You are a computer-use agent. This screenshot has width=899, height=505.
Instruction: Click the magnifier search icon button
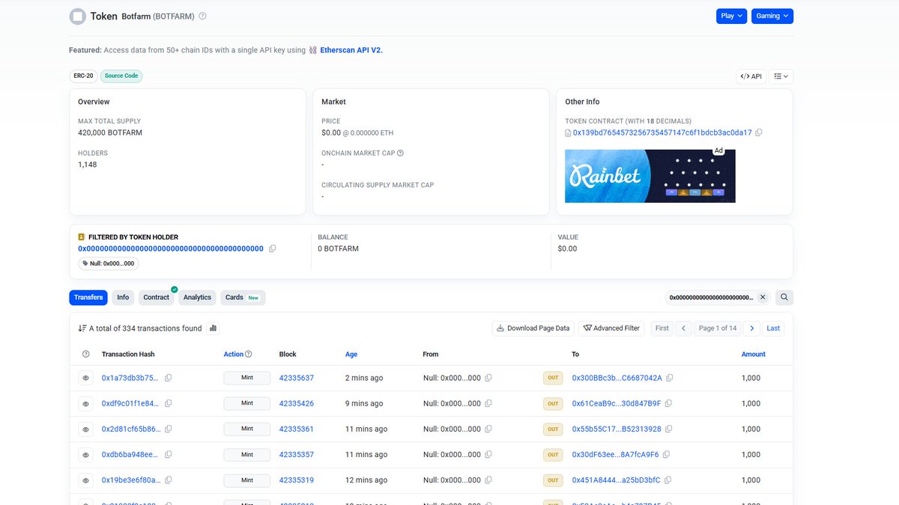pos(784,297)
